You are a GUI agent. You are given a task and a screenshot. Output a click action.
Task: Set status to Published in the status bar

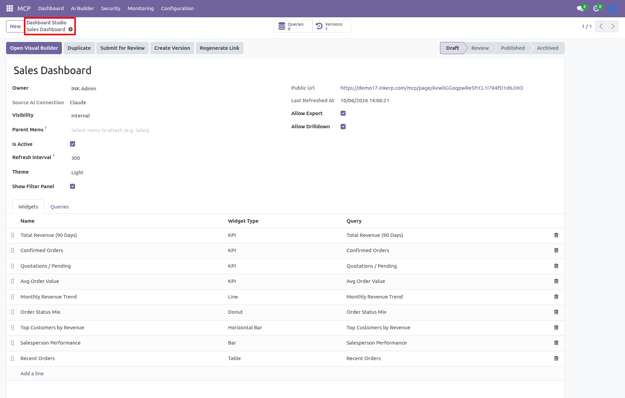coord(513,48)
